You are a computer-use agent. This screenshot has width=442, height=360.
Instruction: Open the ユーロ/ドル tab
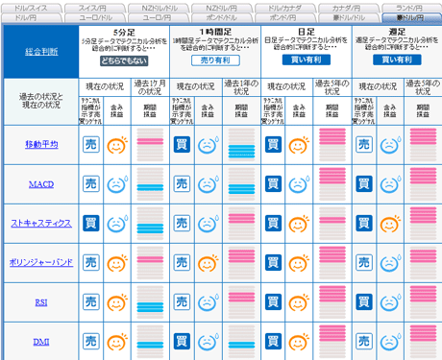(x=95, y=18)
